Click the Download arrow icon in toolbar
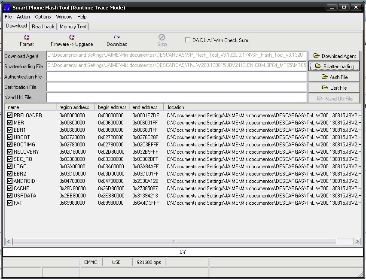This screenshot has height=279, width=366. [x=117, y=37]
